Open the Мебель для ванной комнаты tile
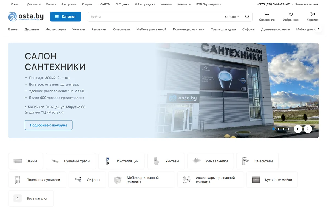The image size is (329, 211). [x=142, y=180]
